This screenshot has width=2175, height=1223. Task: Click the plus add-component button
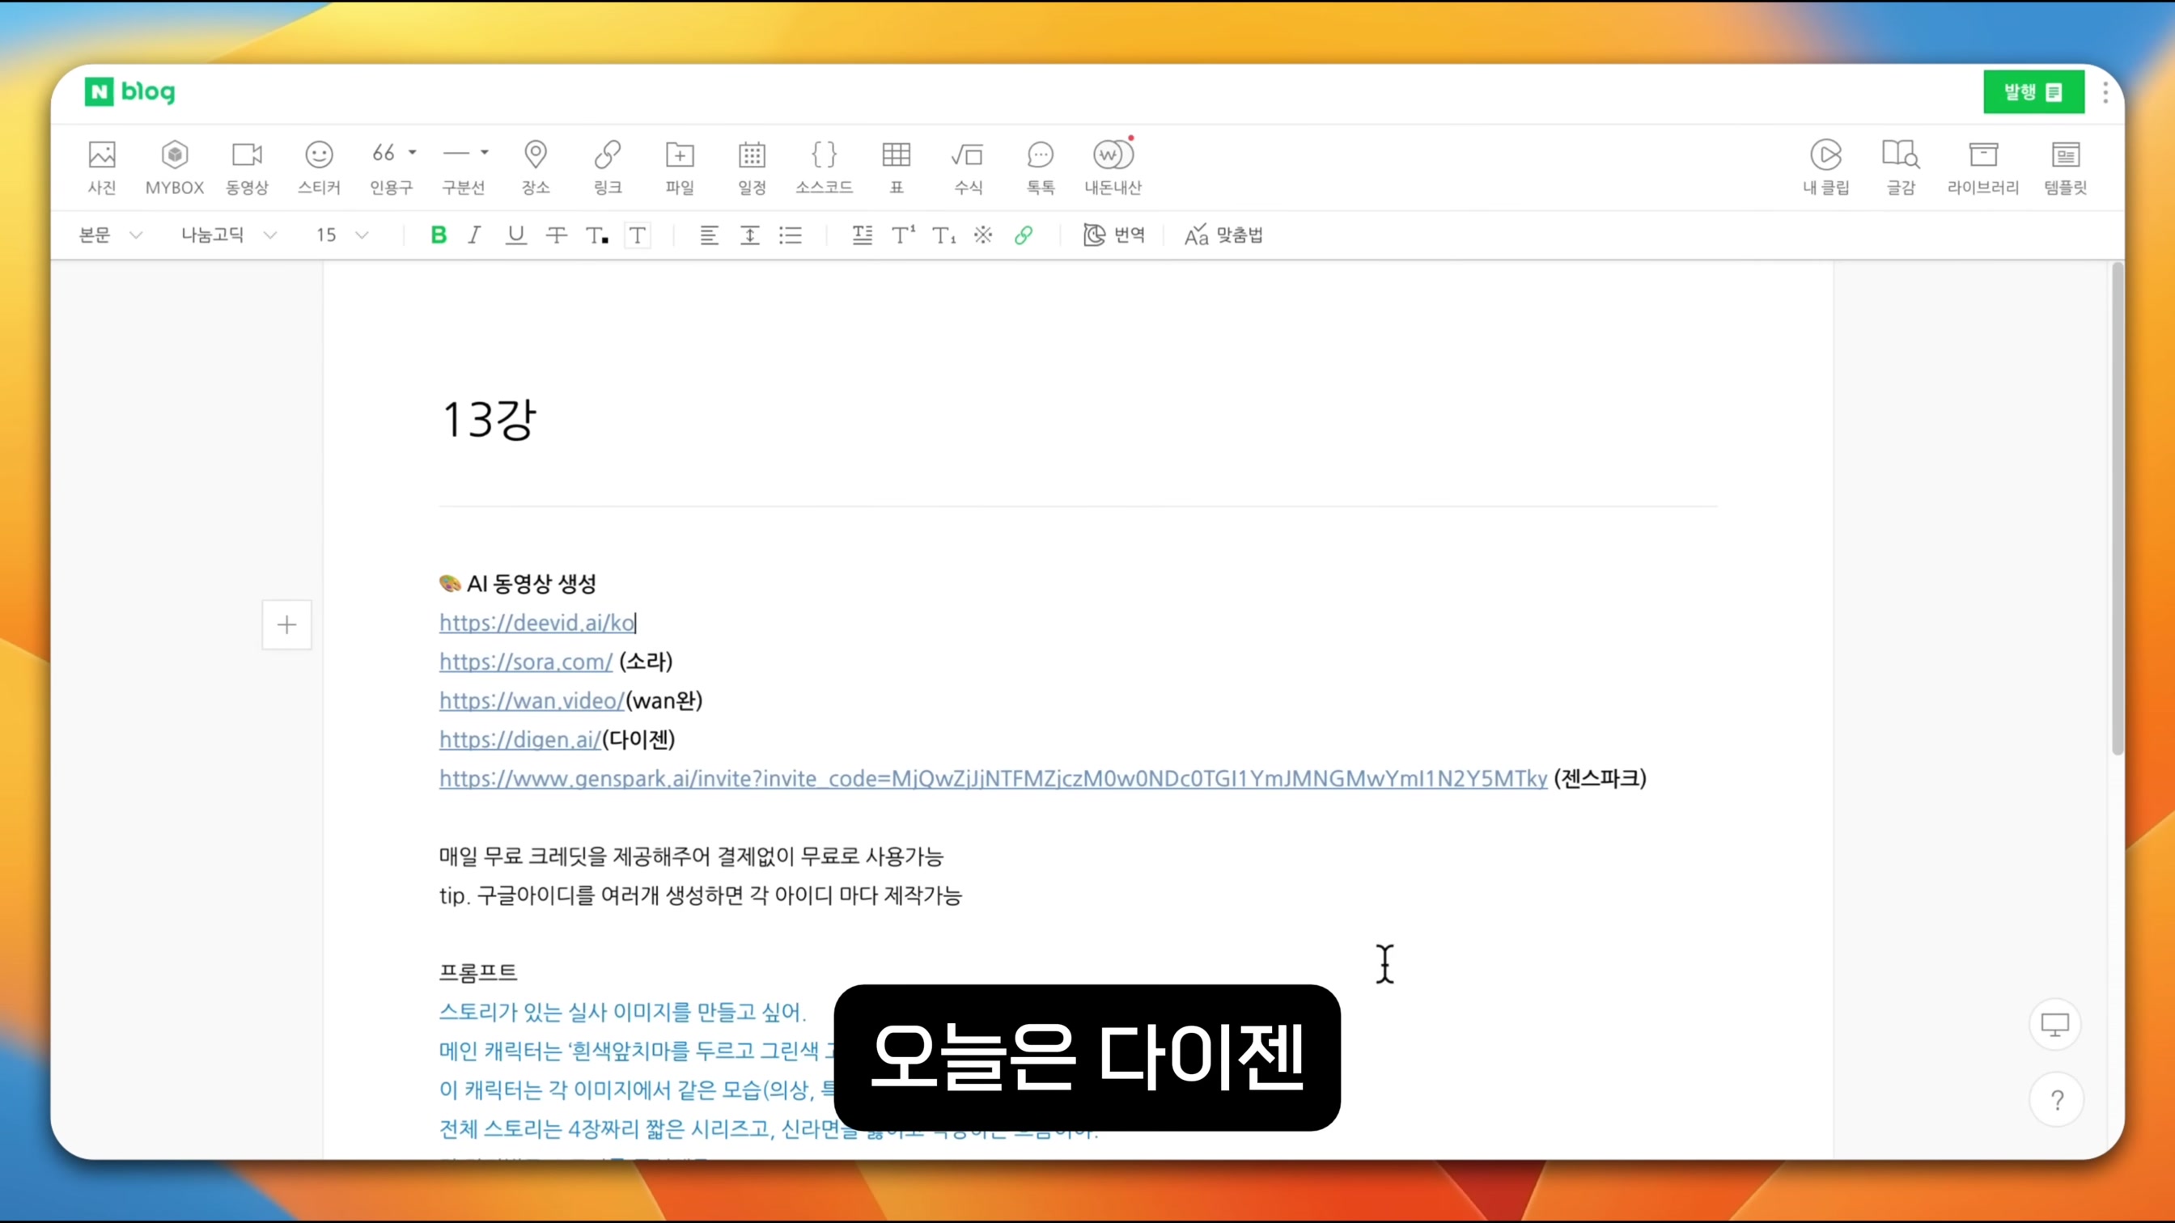coord(287,624)
